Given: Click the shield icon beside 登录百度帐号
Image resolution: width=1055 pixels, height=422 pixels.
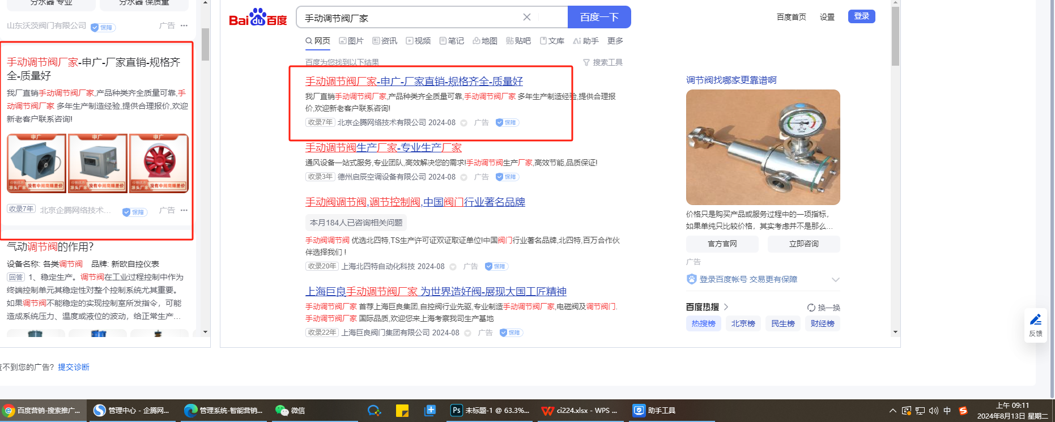Looking at the screenshot, I should click(691, 279).
